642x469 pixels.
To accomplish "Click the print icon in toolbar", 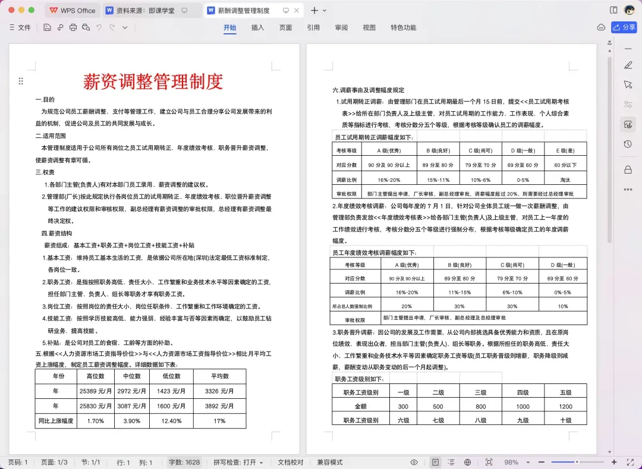I will pos(73,27).
